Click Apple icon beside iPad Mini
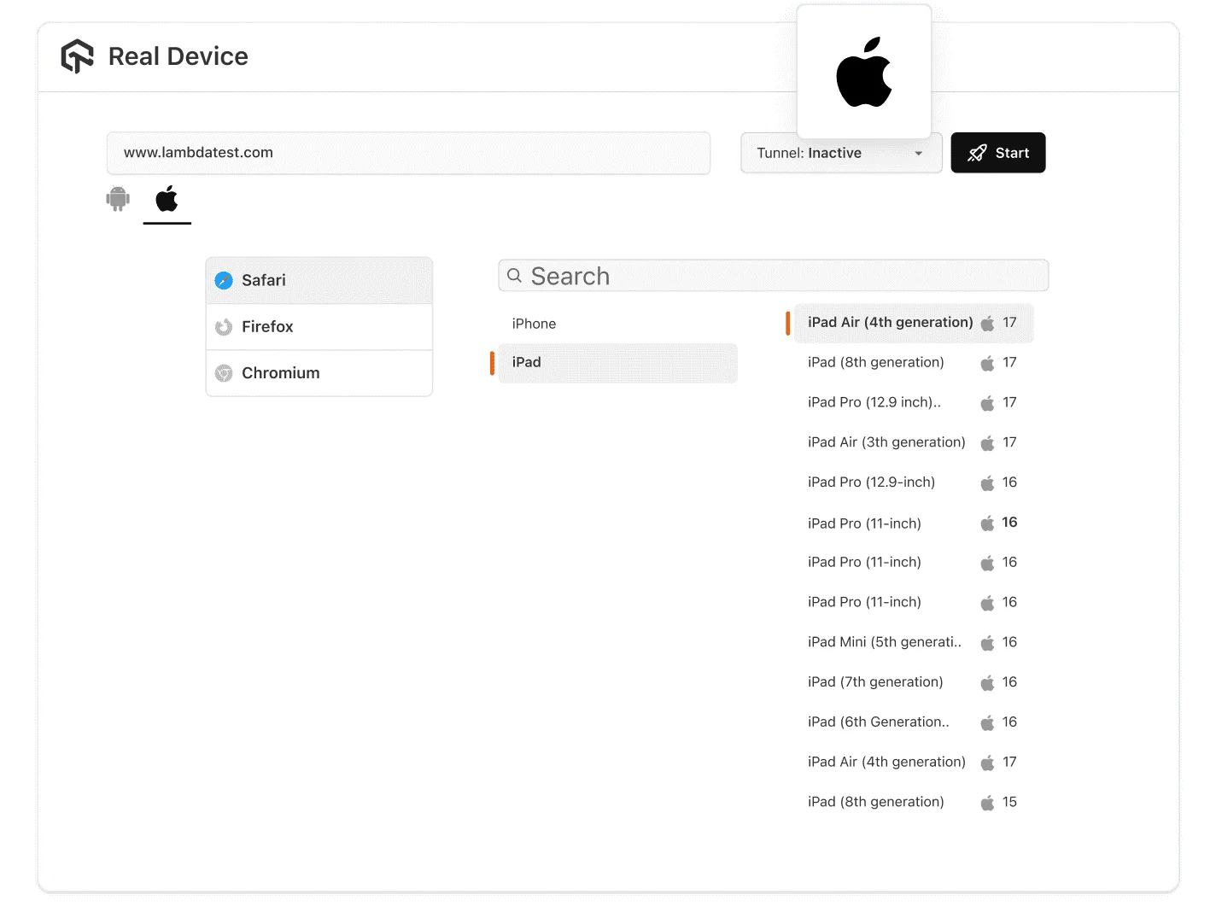Screen dimensions: 1216x912 [x=987, y=642]
